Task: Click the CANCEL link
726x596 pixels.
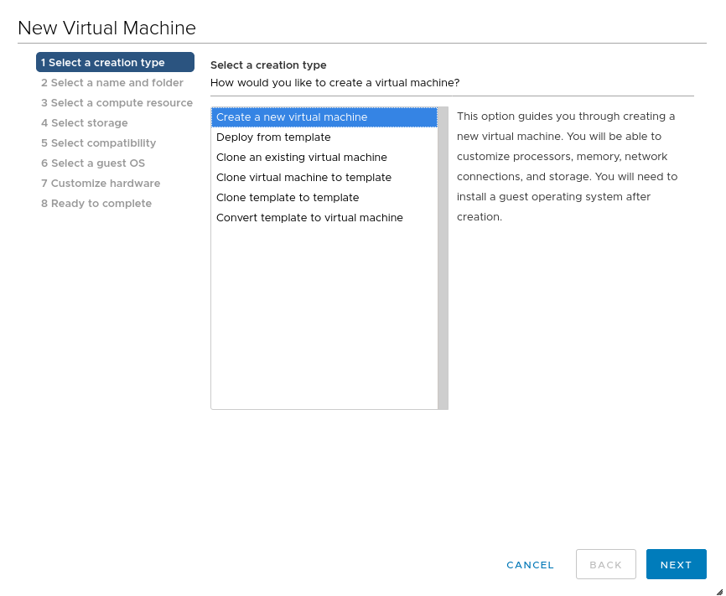Action: click(x=530, y=565)
